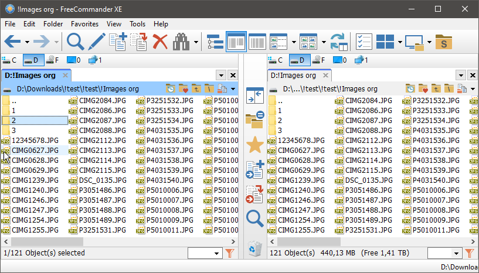
Task: Go to root folder icon in left panel
Action: click(209, 88)
